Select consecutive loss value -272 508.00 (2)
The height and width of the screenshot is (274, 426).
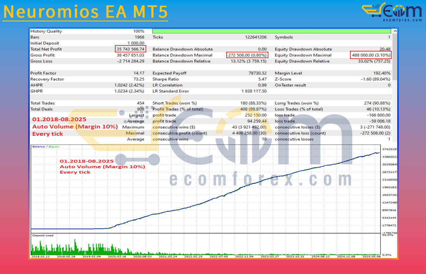[x=376, y=133]
